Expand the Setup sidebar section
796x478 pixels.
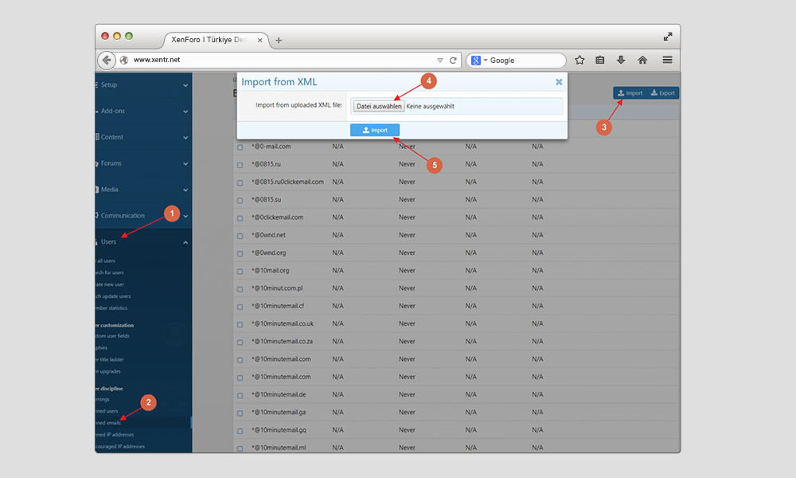(185, 85)
